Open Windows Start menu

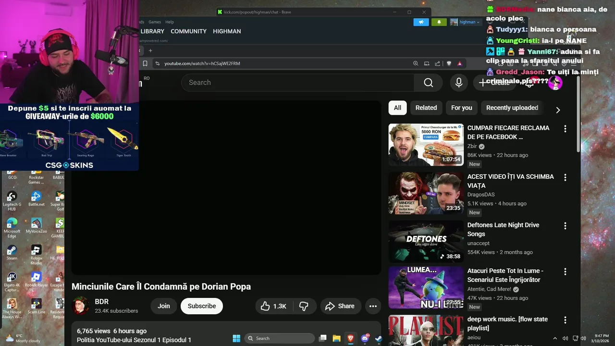point(236,338)
